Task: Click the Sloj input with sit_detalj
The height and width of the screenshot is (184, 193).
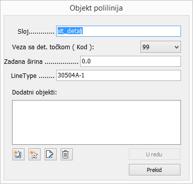Action: point(118,31)
